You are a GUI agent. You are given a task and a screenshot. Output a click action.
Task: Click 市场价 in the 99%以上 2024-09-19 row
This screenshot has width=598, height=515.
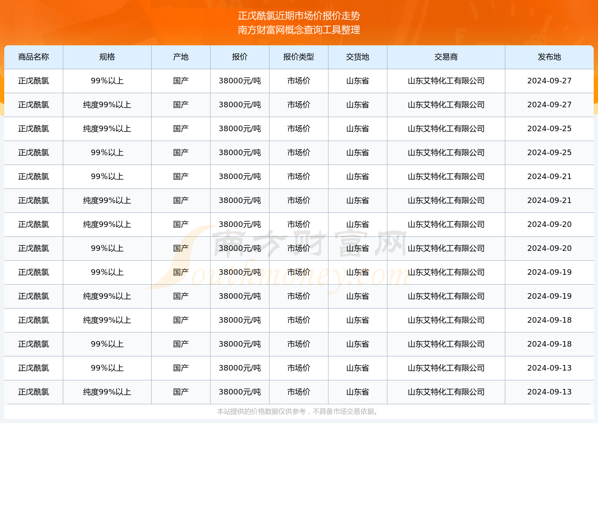(299, 272)
